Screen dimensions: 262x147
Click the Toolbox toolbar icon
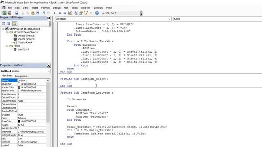pos(91,13)
